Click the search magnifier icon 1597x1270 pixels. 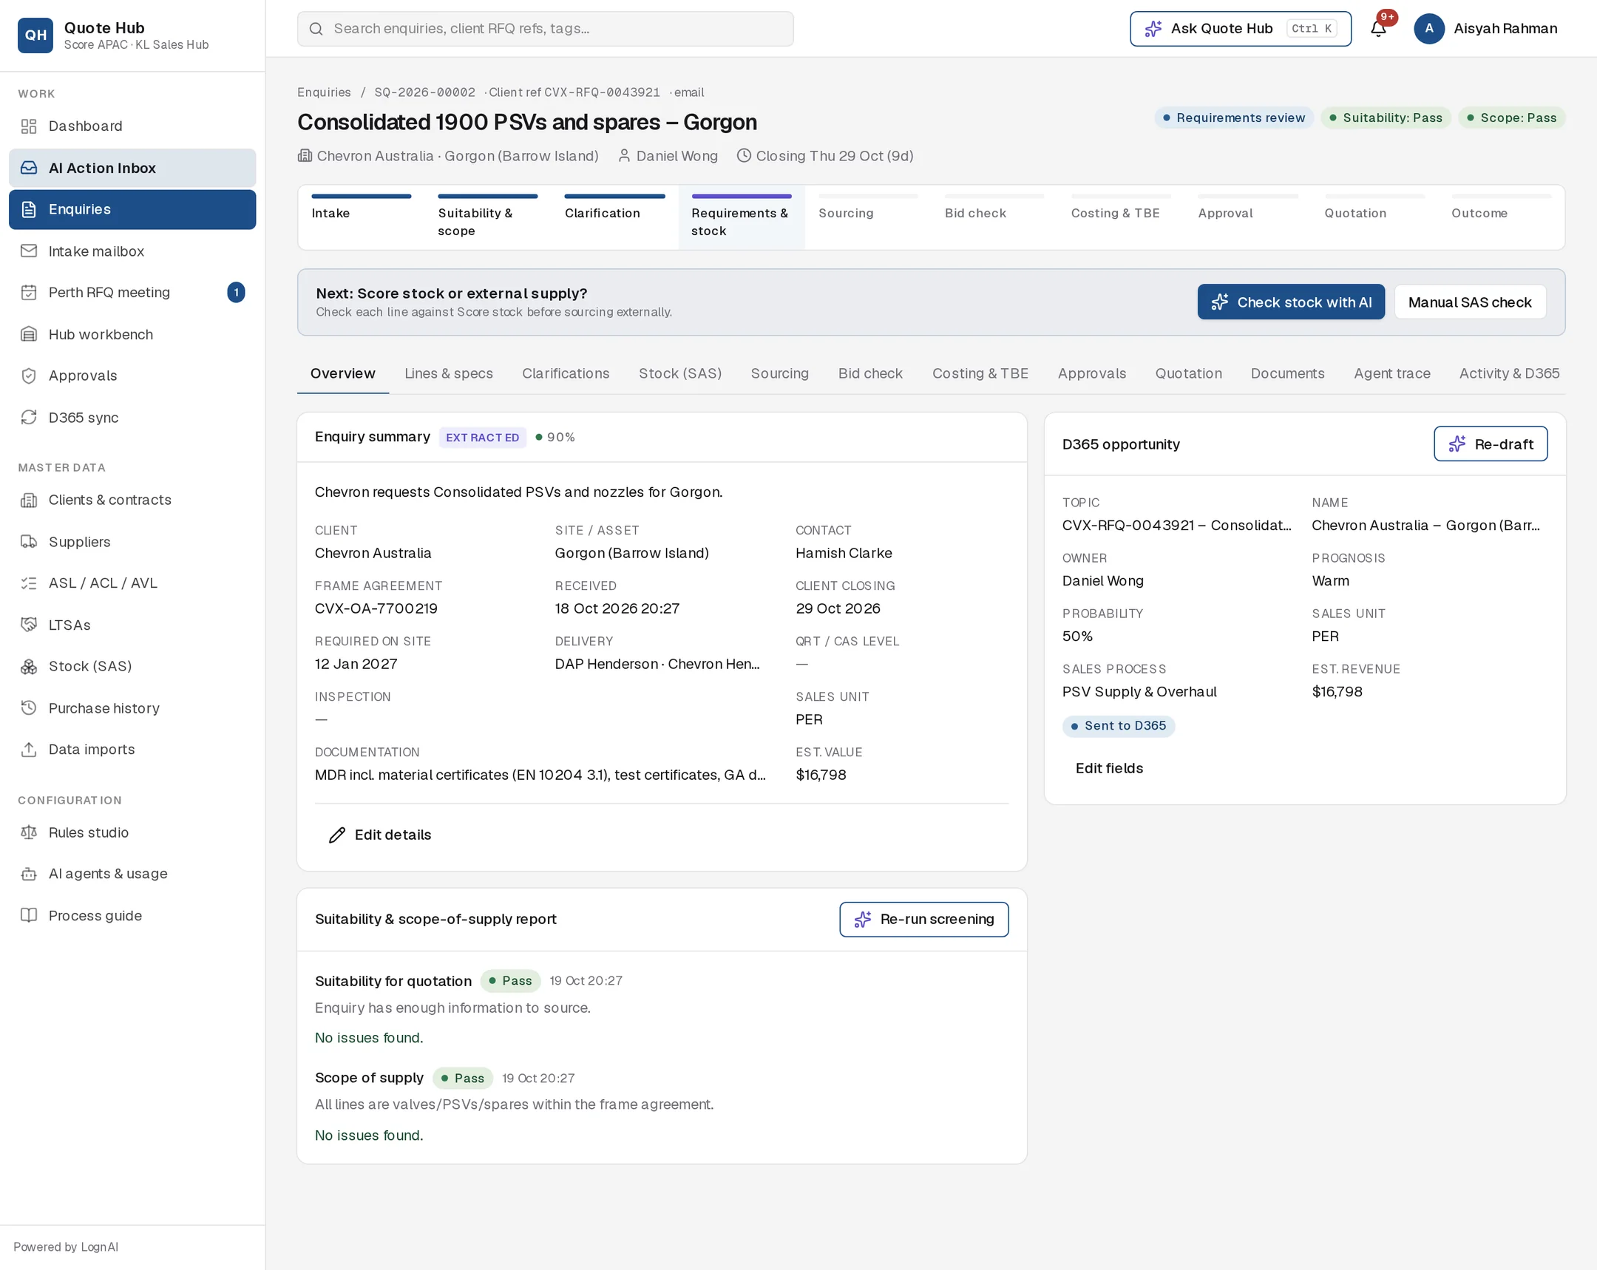pyautogui.click(x=316, y=29)
